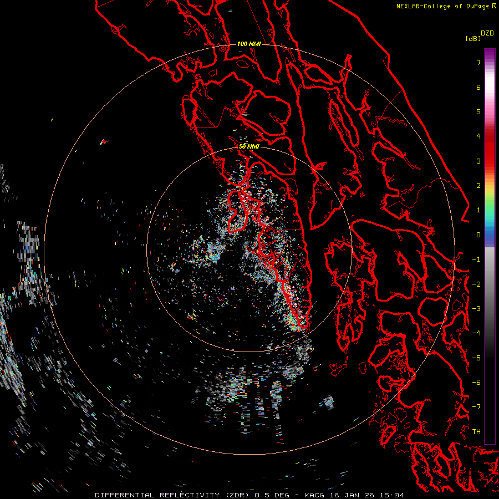The height and width of the screenshot is (499, 499).
Task: Click the 3 value on color scale
Action: click(x=478, y=161)
